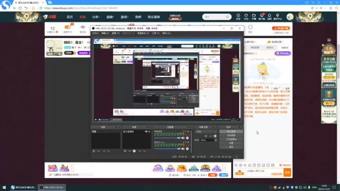The image size is (340, 191).
Task: Remove scene using the minus icon in Scenes panel
Action: point(99,151)
